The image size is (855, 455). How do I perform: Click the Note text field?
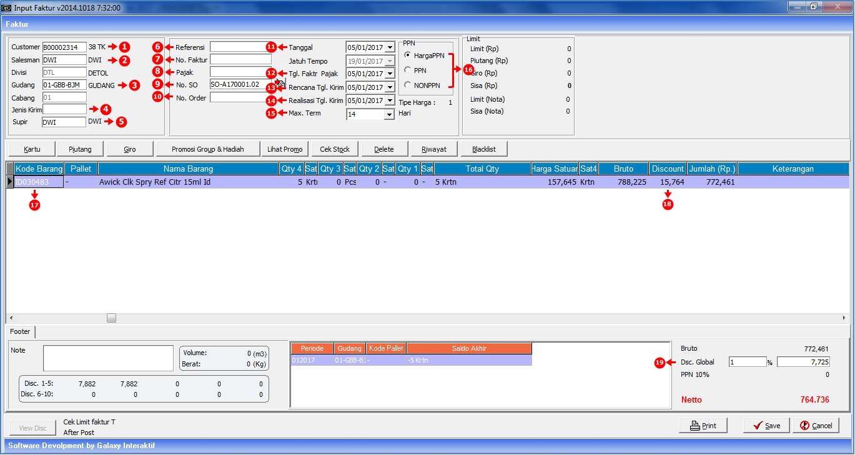tap(107, 358)
